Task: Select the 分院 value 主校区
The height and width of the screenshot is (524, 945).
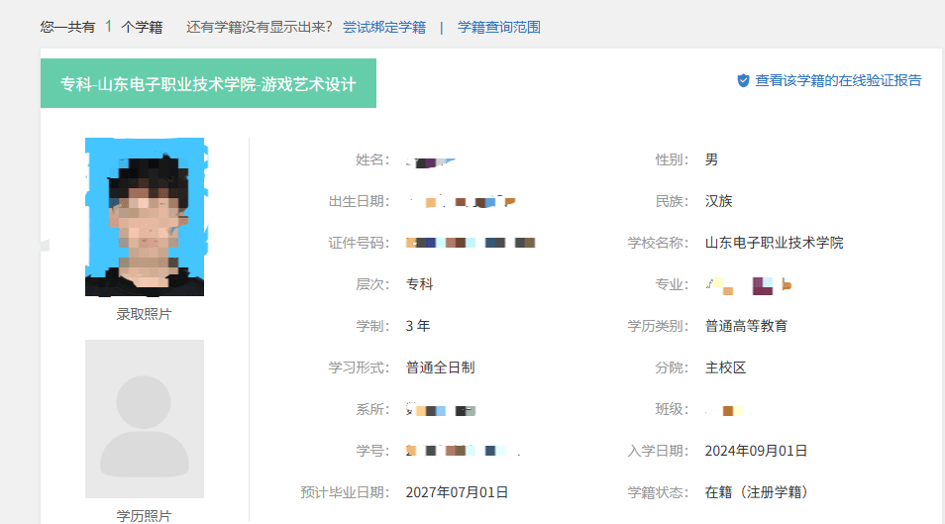Action: click(726, 367)
